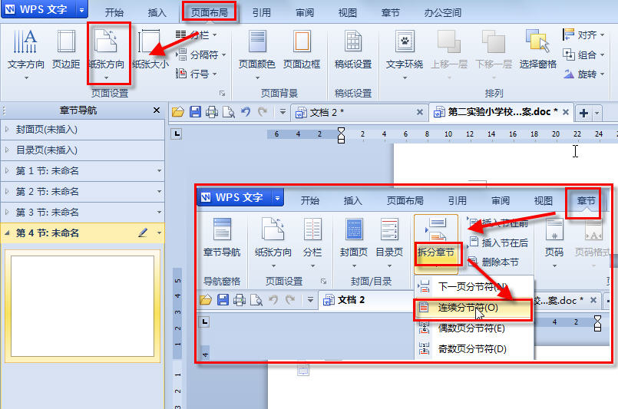
Task: Switch to the 插入 tab in top ribbon
Action: tap(157, 12)
